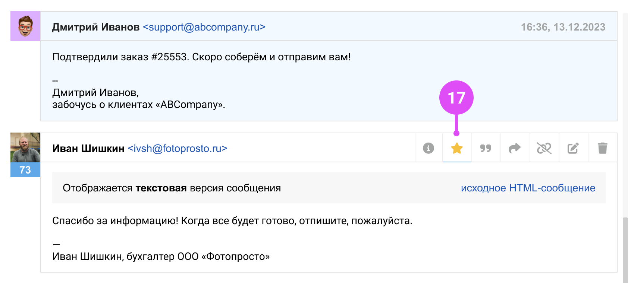
Task: Click the 16:36, 13.12.2023 timestamp
Action: [x=563, y=27]
